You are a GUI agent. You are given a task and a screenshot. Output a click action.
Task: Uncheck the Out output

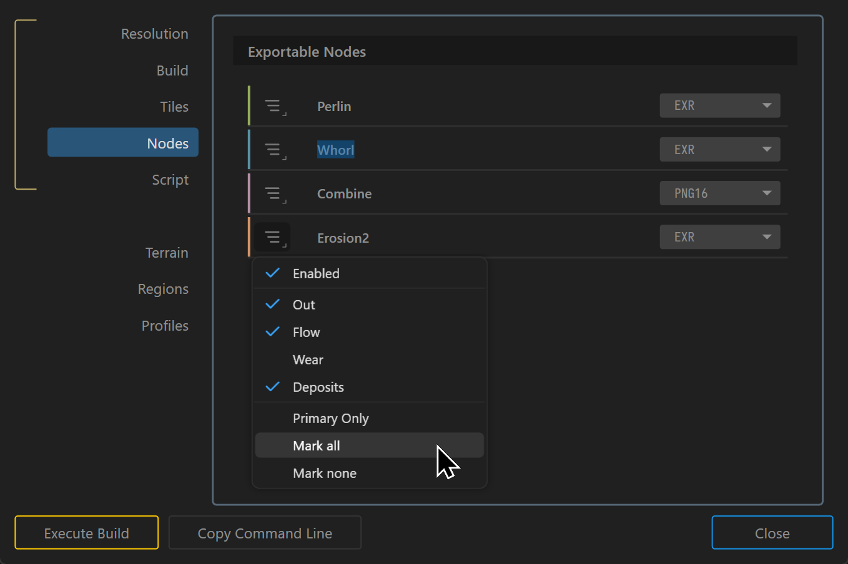tap(303, 304)
